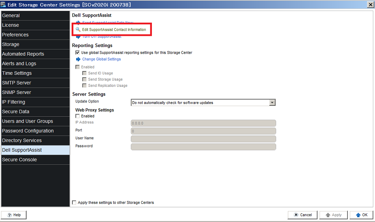Click the blue arrow icon next to Change Global Settings
The height and width of the screenshot is (222, 375).
coord(78,59)
